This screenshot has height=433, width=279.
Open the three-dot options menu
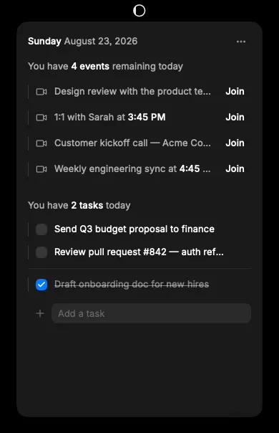point(241,42)
